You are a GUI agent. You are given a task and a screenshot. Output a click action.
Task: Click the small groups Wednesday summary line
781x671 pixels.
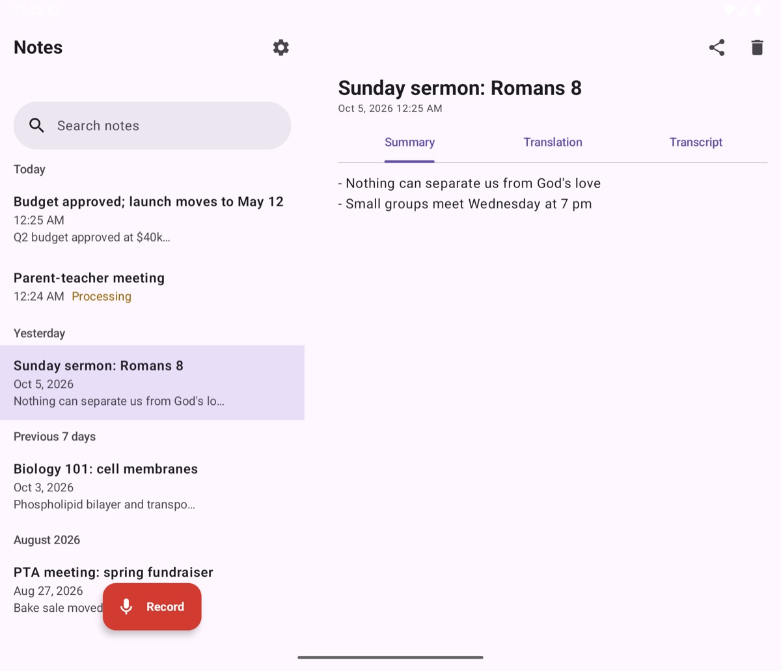[x=465, y=204]
